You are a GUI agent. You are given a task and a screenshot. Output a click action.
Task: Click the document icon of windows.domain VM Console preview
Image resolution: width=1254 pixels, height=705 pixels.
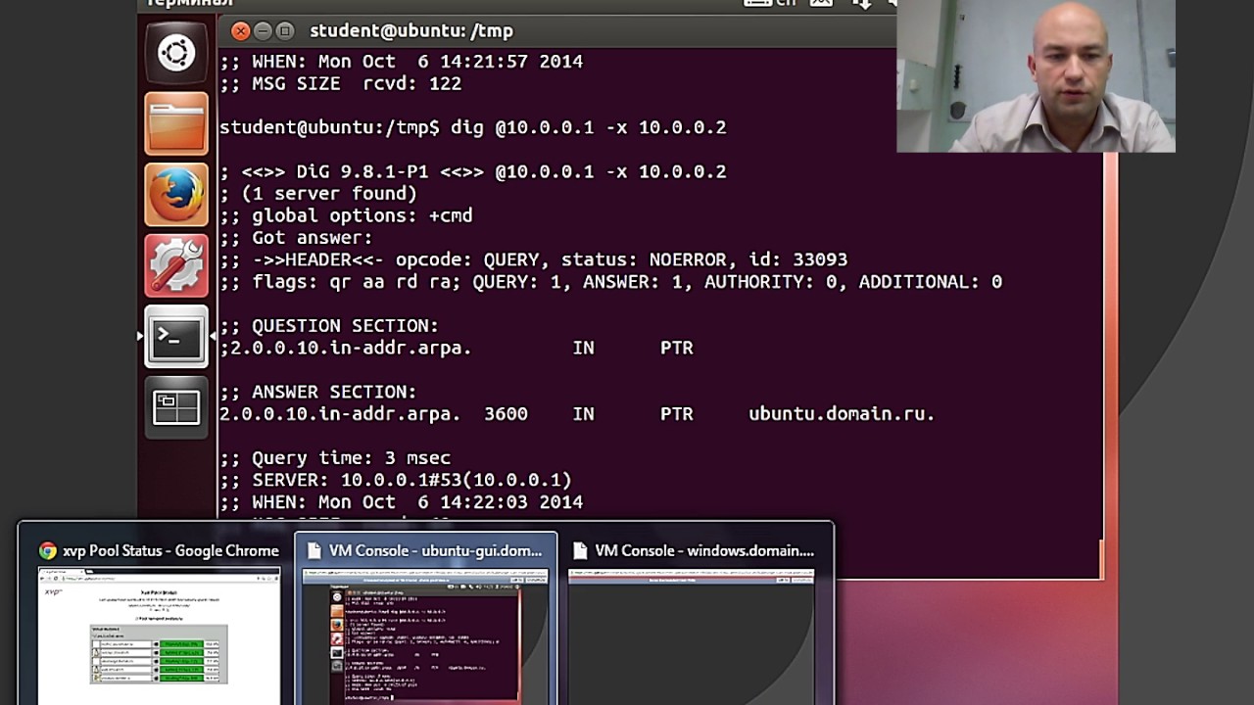580,550
